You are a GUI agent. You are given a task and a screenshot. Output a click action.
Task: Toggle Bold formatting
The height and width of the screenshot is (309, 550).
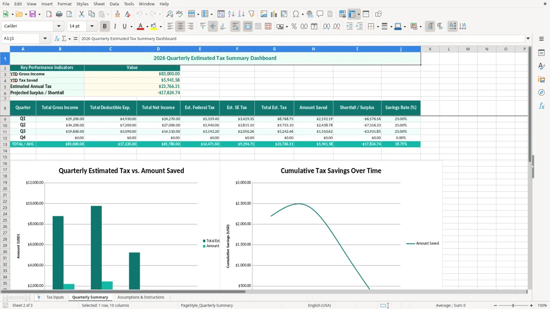point(105,27)
